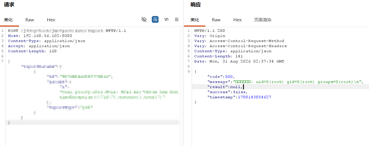This screenshot has width=369, height=146.
Task: Select the request 美化 tab
Action: 9,20
